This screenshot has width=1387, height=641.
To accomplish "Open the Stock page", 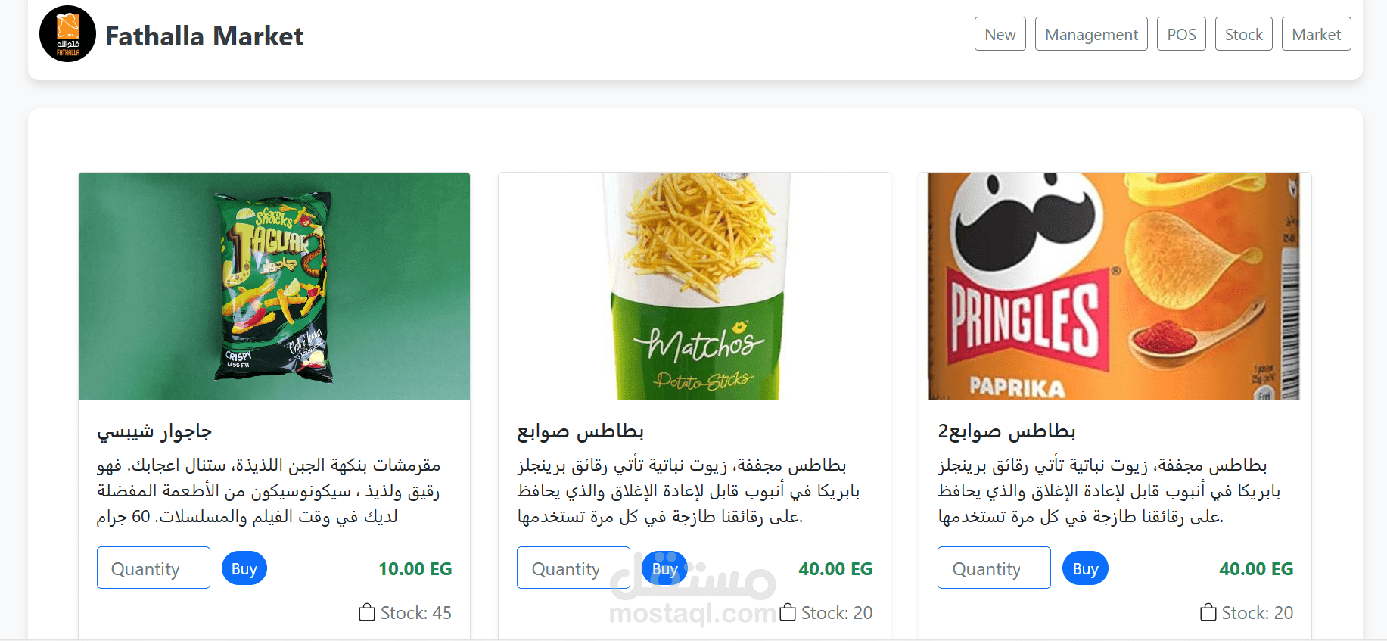I will (1244, 34).
